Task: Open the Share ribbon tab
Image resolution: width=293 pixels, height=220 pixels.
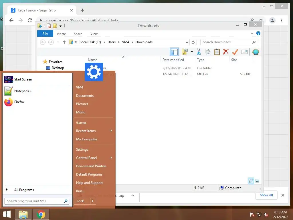Action: [78, 34]
